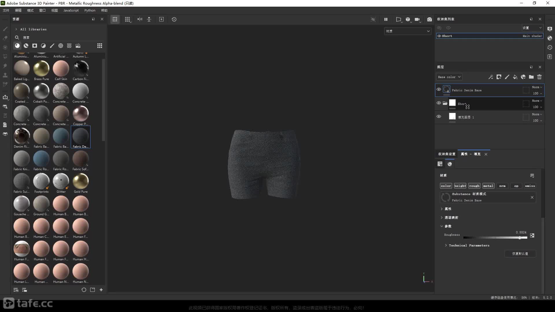Open the camera settings video icon
The image size is (555, 312).
click(x=417, y=19)
